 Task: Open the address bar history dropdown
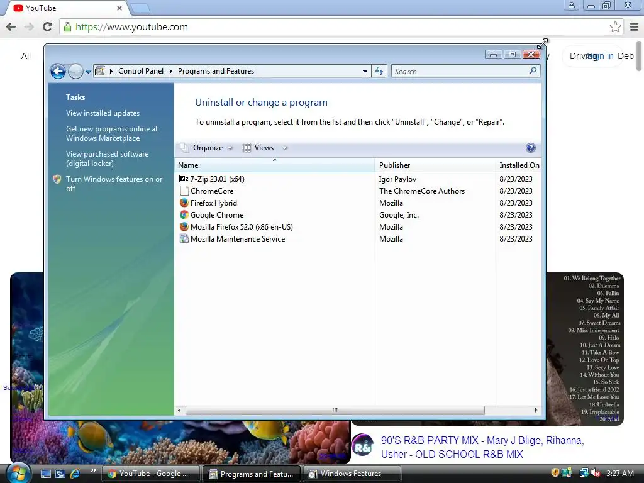tap(365, 72)
